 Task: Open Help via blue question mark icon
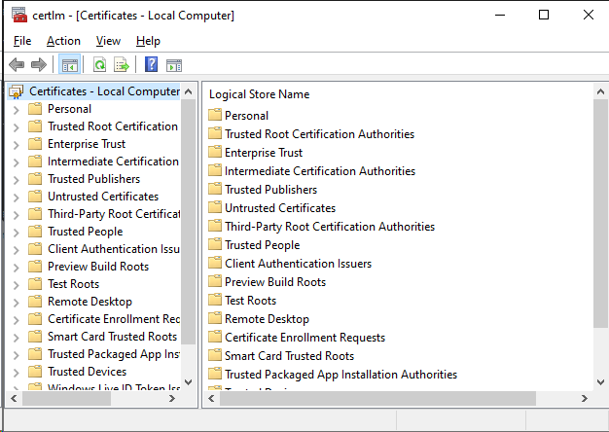point(151,65)
